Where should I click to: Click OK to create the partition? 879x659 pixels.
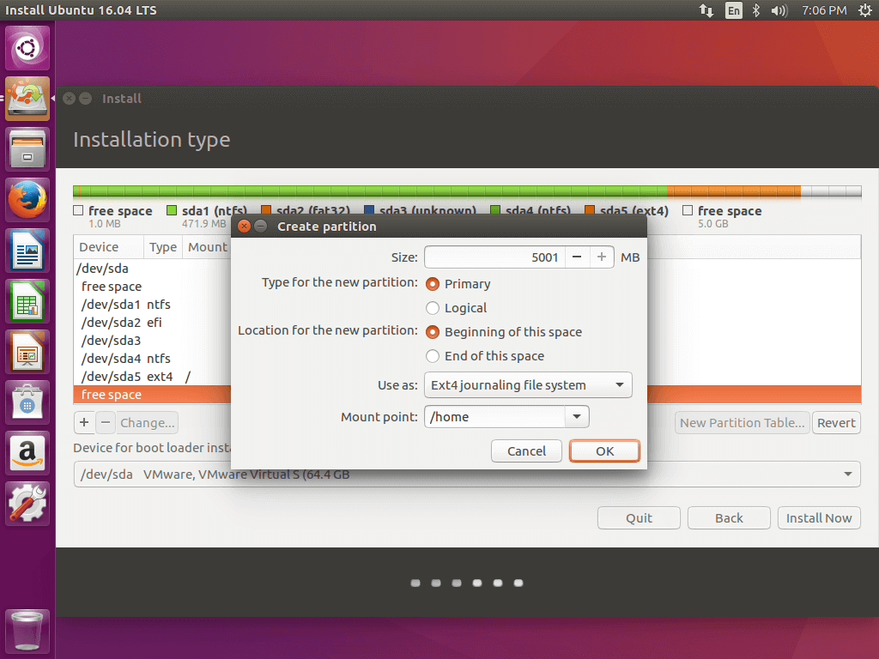click(604, 451)
